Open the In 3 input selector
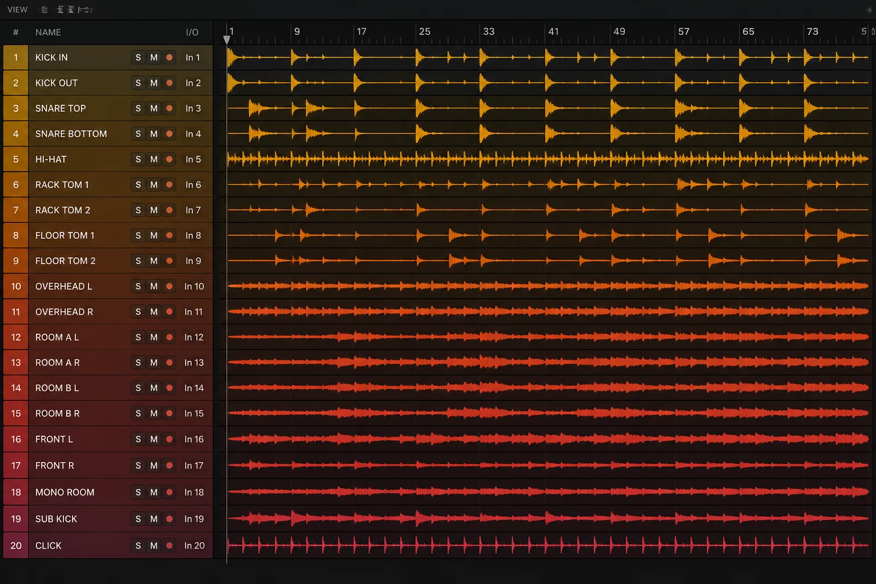Screen dimensions: 876x584 [x=193, y=108]
